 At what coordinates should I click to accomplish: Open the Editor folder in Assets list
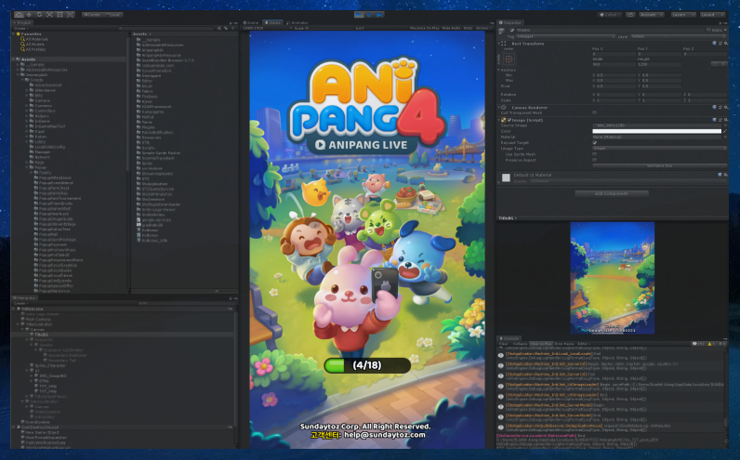[x=144, y=81]
